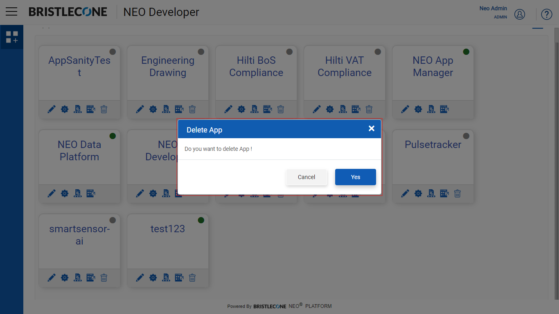Delete smartsensor-ai using trash icon
Screen dimensions: 559x314
[x=104, y=278]
